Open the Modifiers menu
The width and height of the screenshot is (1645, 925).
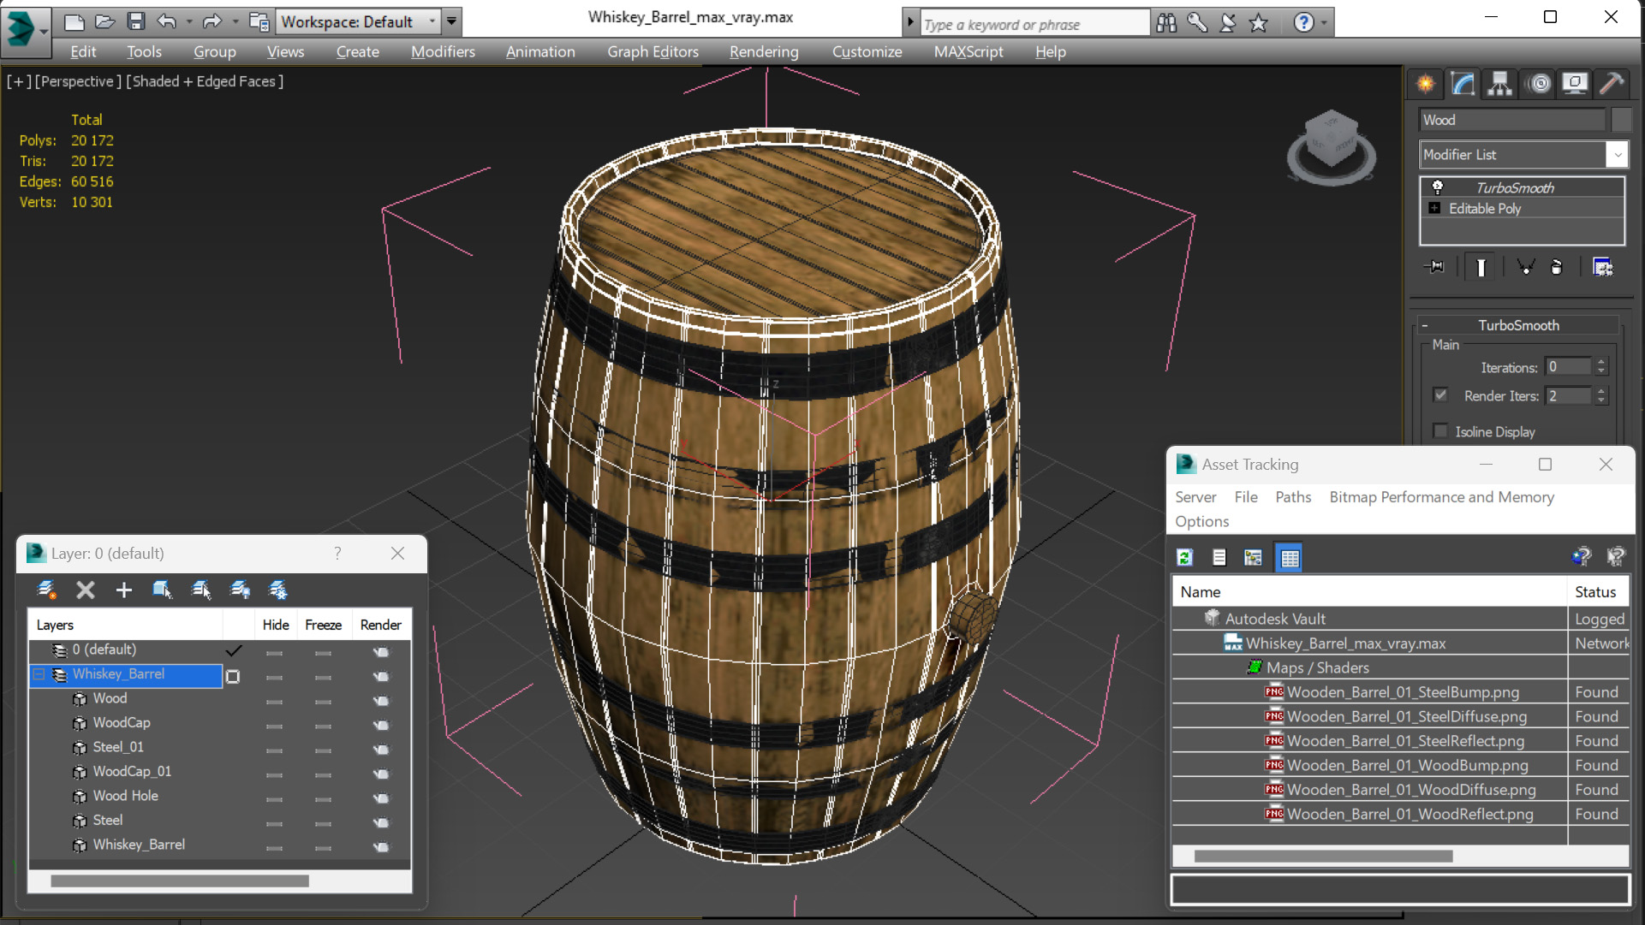(x=443, y=51)
